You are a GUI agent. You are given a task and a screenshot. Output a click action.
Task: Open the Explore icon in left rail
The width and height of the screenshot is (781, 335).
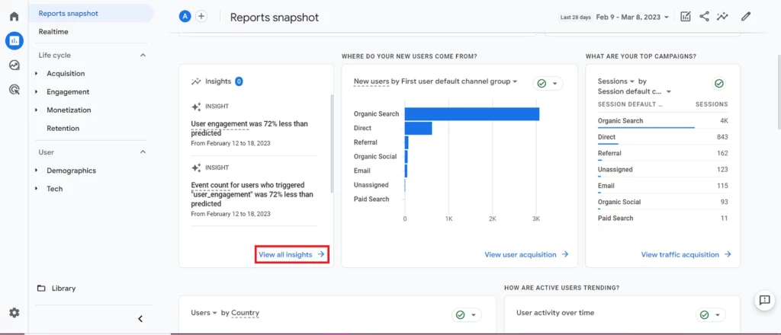coord(14,65)
